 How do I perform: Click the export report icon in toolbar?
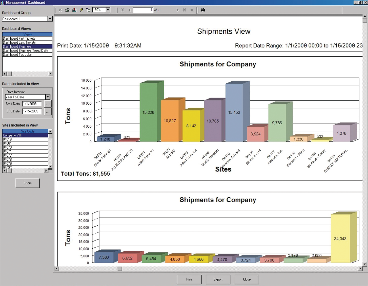(x=74, y=10)
